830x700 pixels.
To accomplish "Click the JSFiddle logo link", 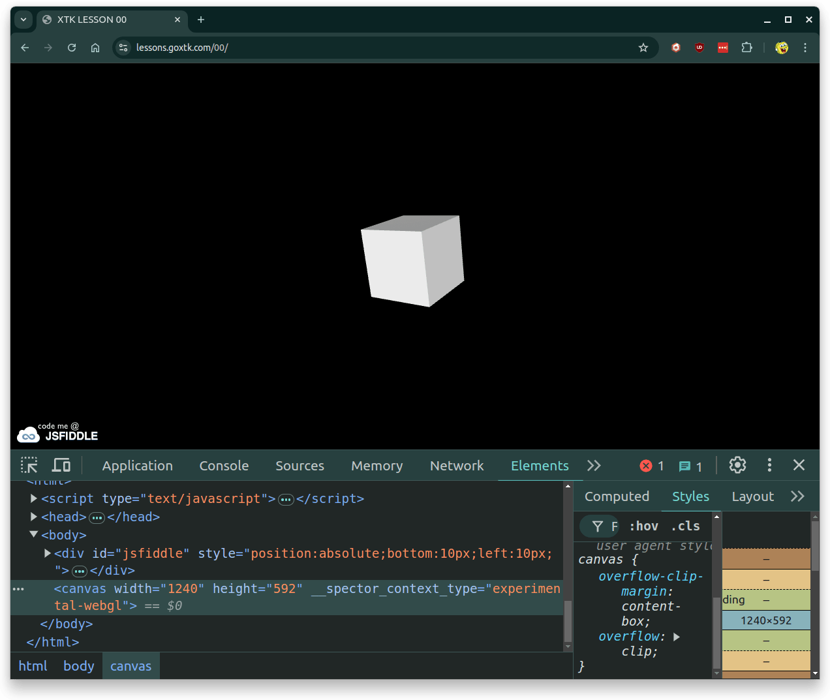I will (57, 433).
